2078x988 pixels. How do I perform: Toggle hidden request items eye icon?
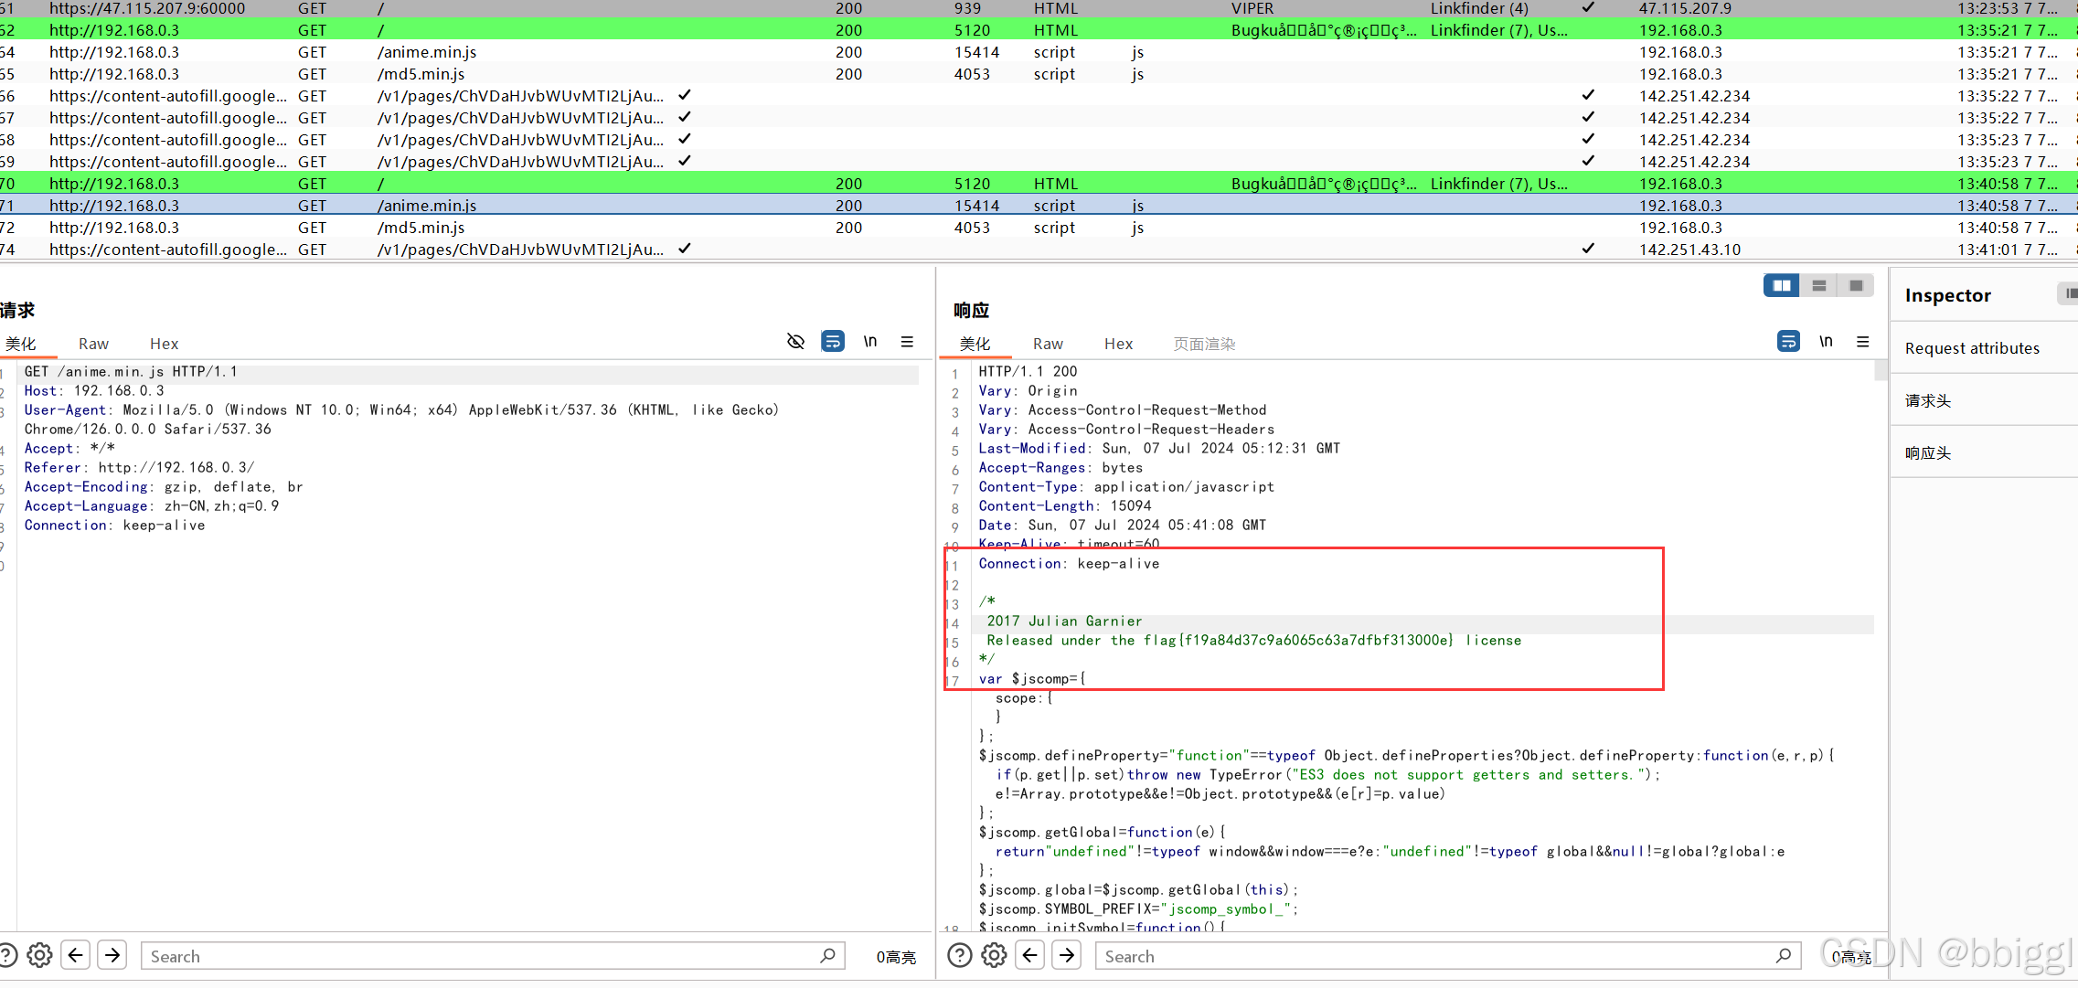click(x=795, y=342)
